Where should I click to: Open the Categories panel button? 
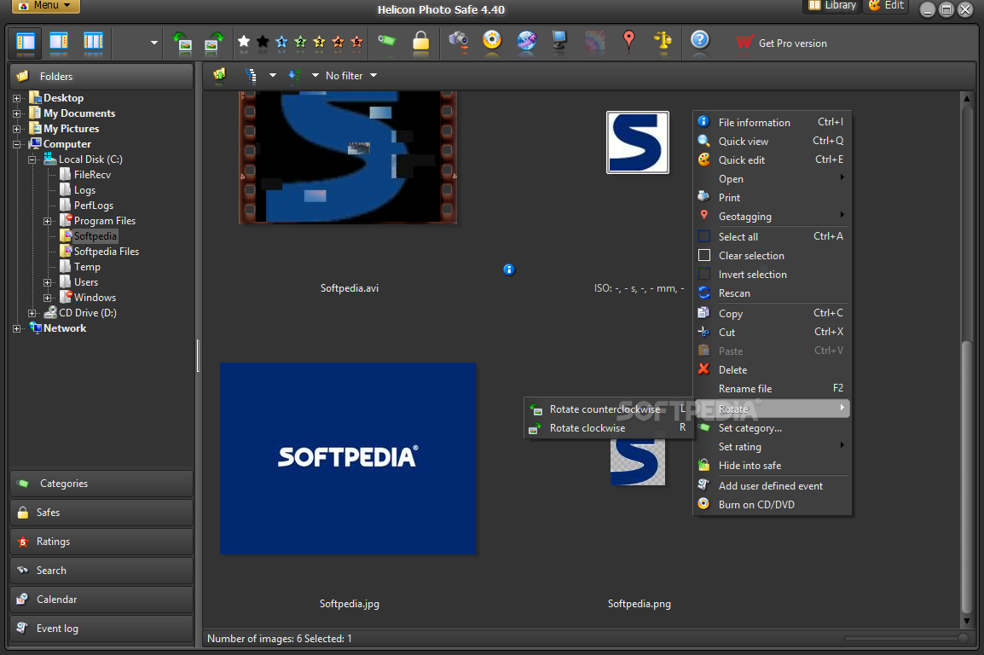pyautogui.click(x=101, y=484)
